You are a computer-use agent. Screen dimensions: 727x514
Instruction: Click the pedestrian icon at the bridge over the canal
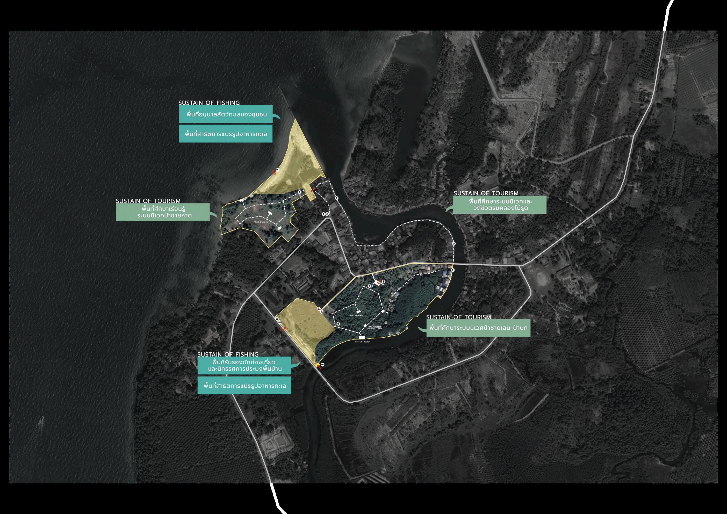click(x=453, y=270)
